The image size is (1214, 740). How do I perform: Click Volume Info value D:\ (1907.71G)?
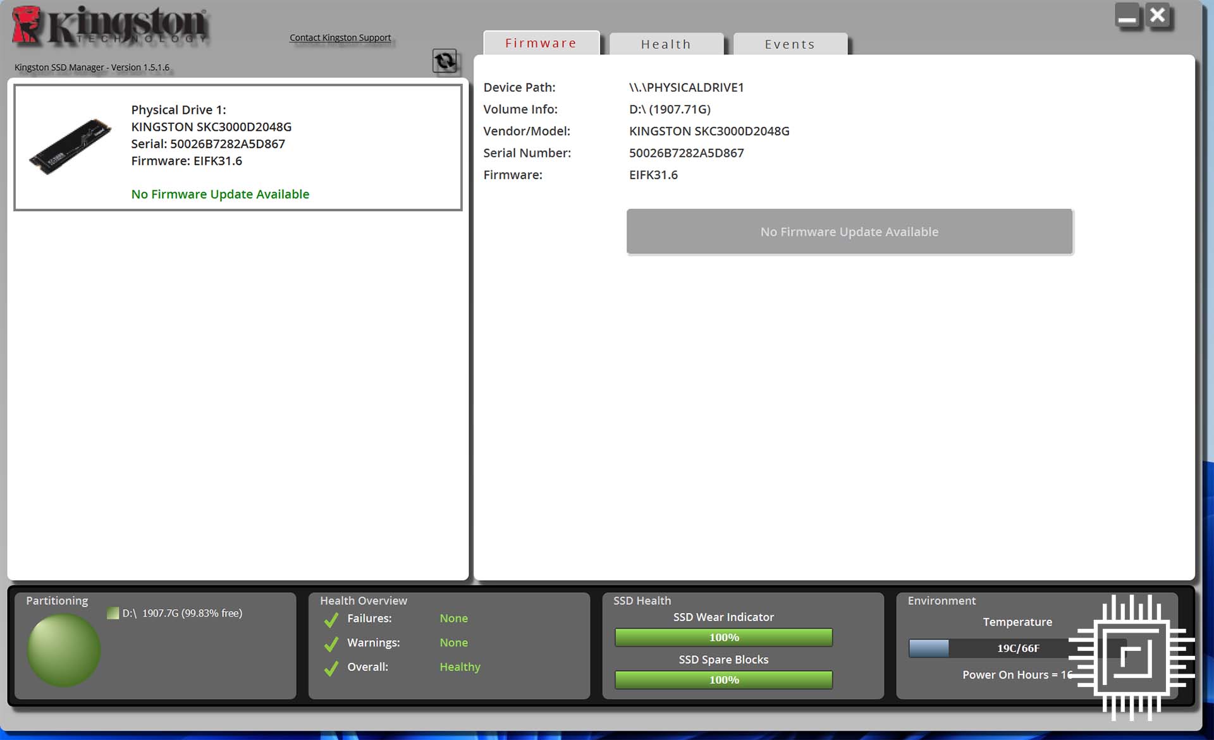coord(670,109)
